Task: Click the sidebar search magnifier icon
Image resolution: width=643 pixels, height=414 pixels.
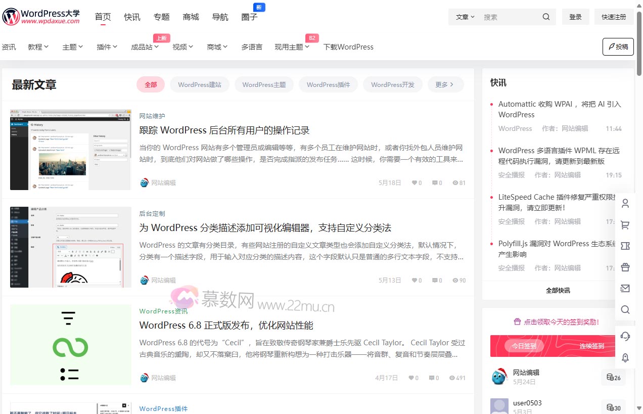Action: click(x=625, y=309)
